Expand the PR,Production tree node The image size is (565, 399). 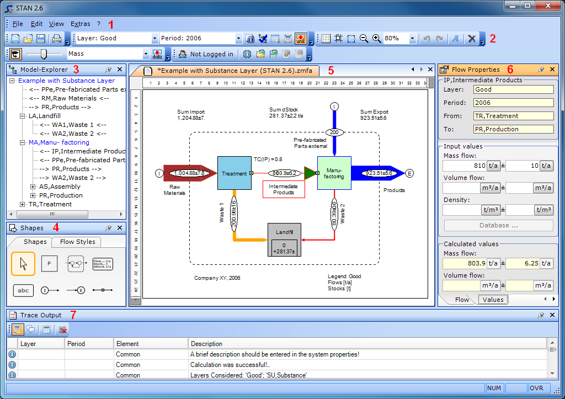33,196
